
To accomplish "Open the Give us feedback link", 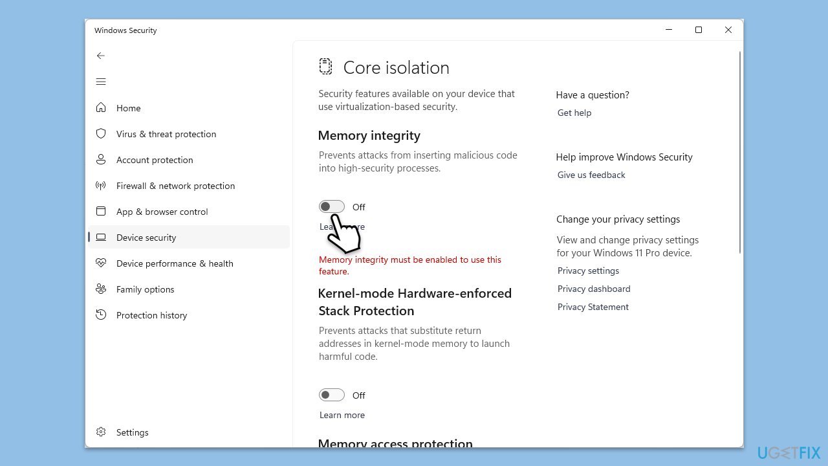I will click(591, 175).
